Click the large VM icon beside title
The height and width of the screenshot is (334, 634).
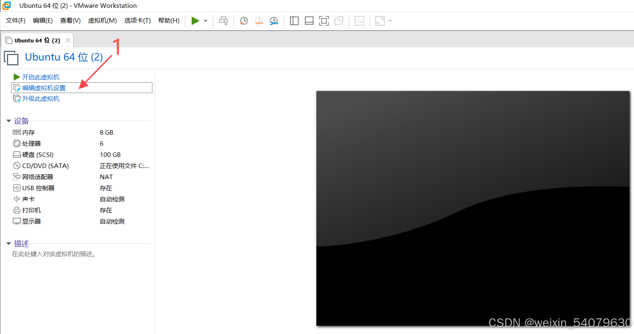(11, 58)
